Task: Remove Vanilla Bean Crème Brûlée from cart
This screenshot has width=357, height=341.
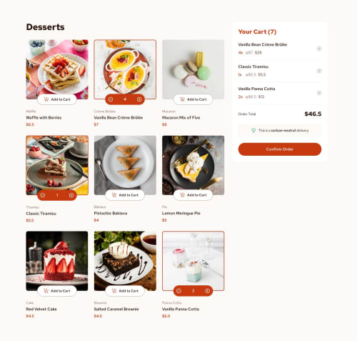Action: [x=319, y=49]
